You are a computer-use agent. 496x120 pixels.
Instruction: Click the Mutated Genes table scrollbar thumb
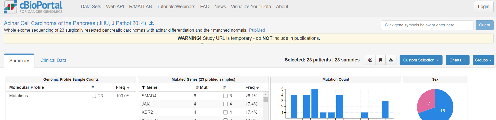pos(266,99)
